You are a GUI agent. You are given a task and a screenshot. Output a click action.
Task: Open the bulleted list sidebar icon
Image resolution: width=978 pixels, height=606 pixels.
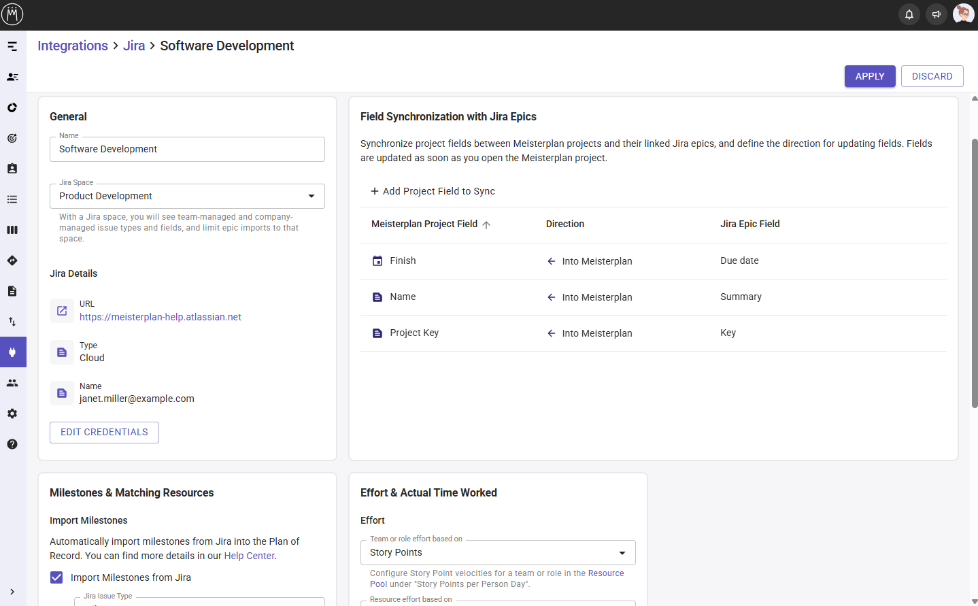(12, 199)
